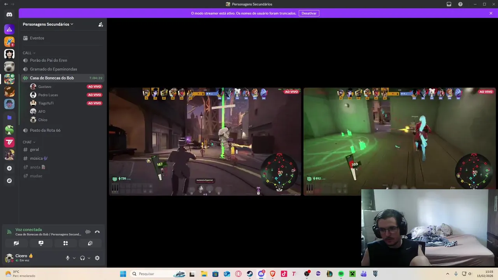Viewport: 498px width, 280px height.
Task: Open Discord help icon in title bar
Action: [x=460, y=4]
